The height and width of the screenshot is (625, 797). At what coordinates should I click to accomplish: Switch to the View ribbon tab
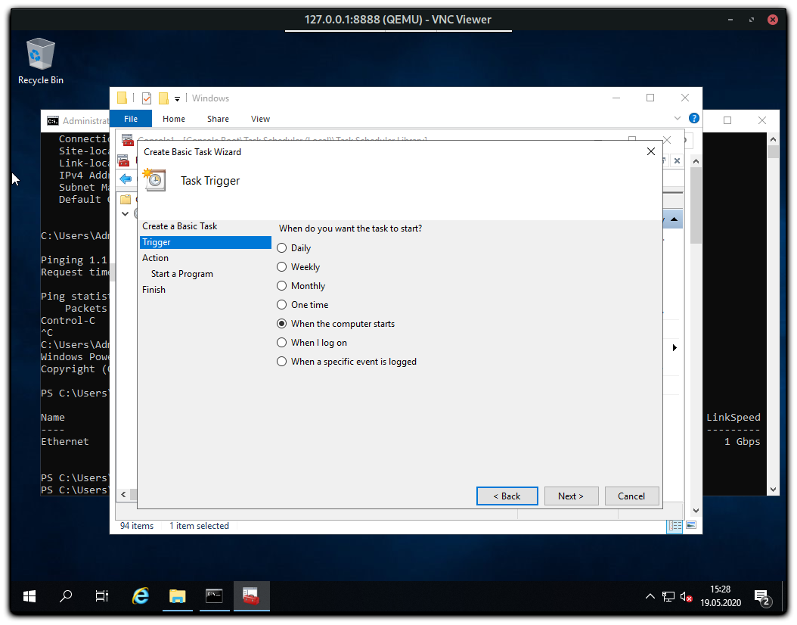click(260, 119)
